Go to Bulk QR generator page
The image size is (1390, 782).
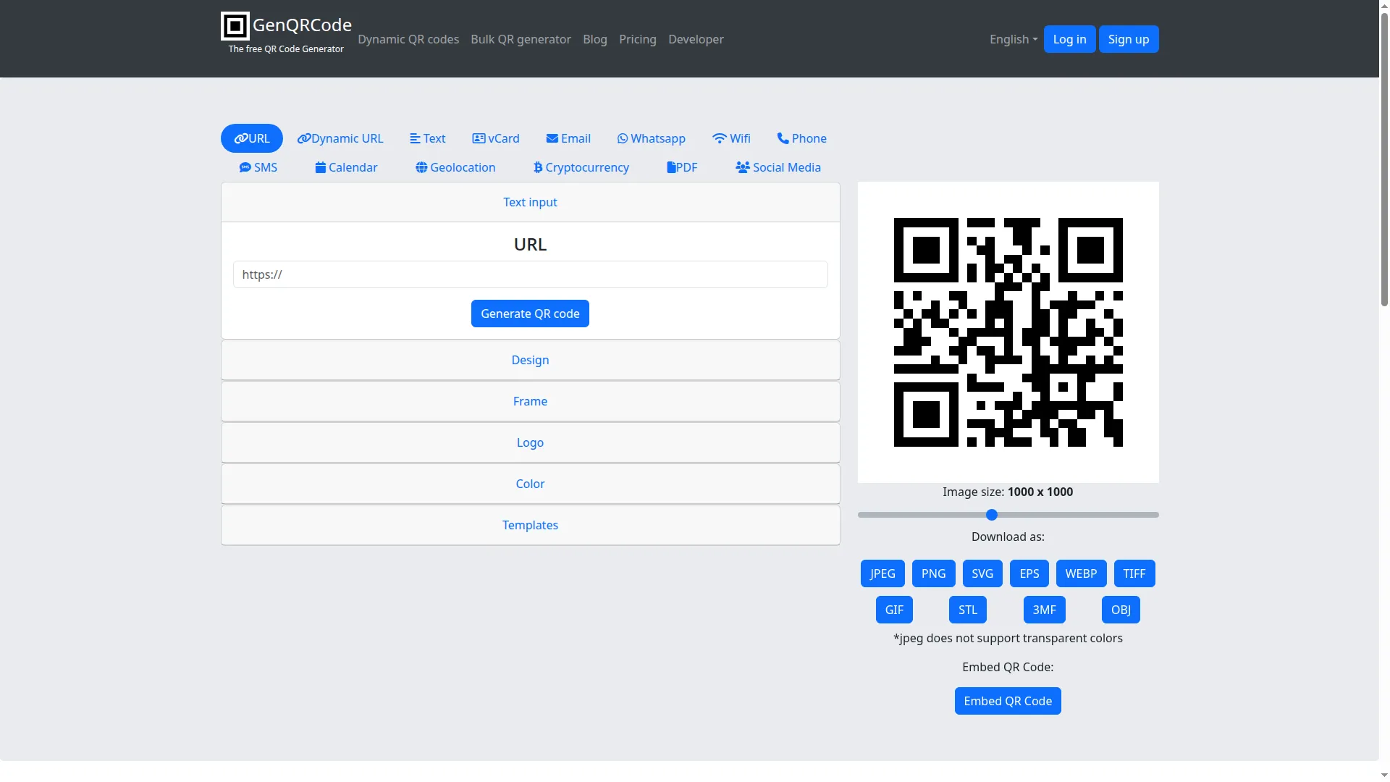coord(521,39)
